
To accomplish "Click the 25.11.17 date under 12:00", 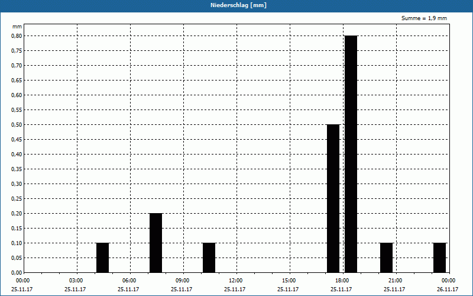I will [x=234, y=289].
